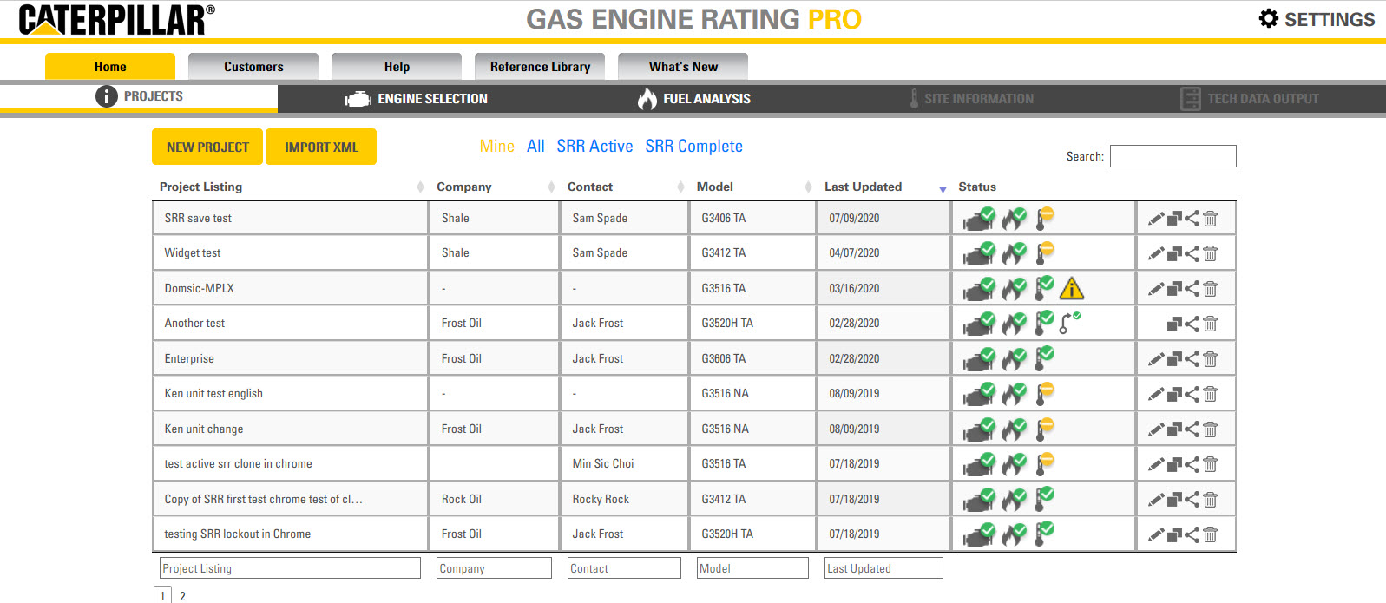1386x603 pixels.
Task: Delete test active srr clone in chrome project
Action: (x=1211, y=464)
